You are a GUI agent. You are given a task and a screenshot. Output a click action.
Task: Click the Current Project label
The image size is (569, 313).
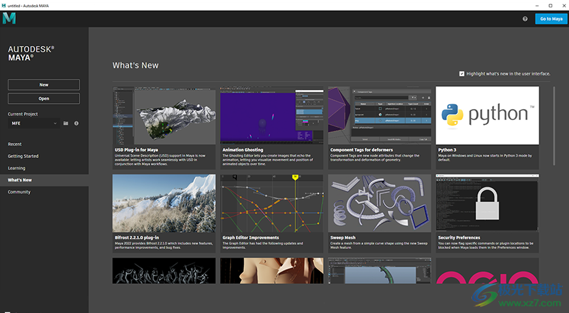[x=23, y=114]
